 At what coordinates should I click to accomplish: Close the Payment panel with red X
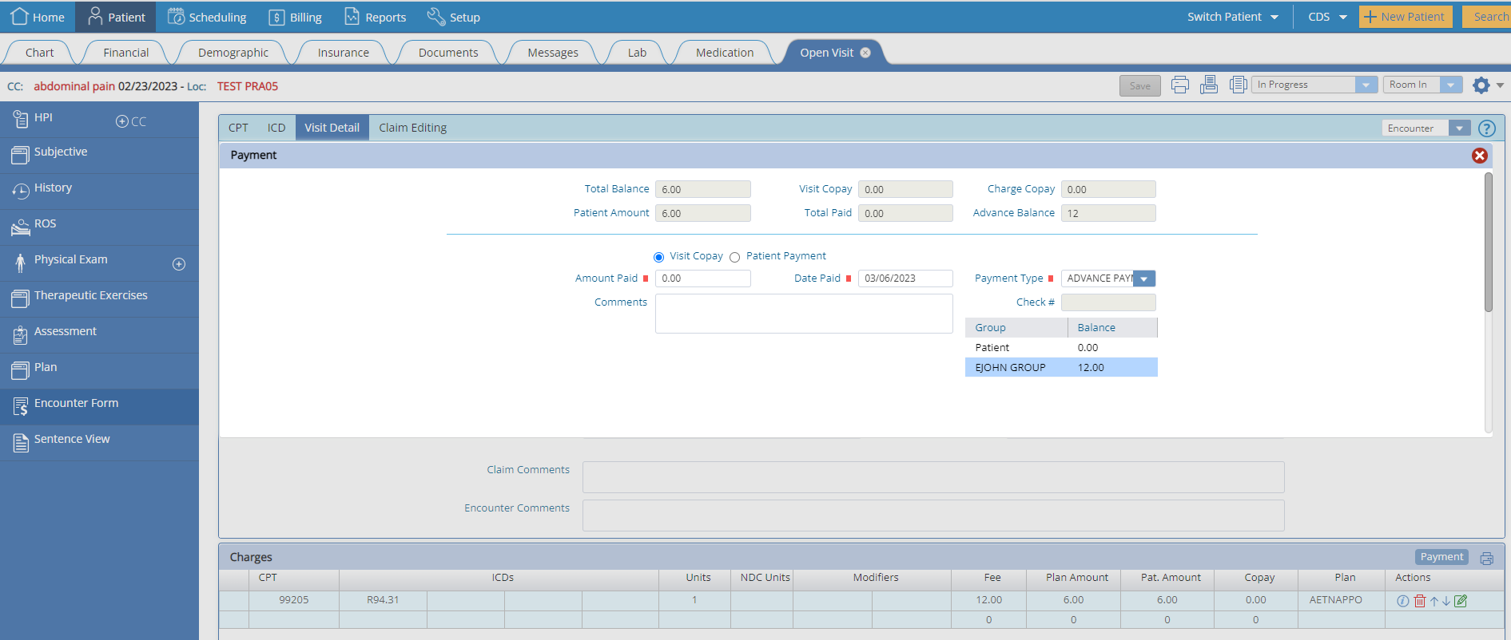point(1480,156)
